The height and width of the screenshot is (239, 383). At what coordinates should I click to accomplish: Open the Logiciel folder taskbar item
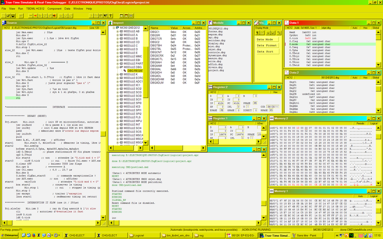click(x=144, y=235)
